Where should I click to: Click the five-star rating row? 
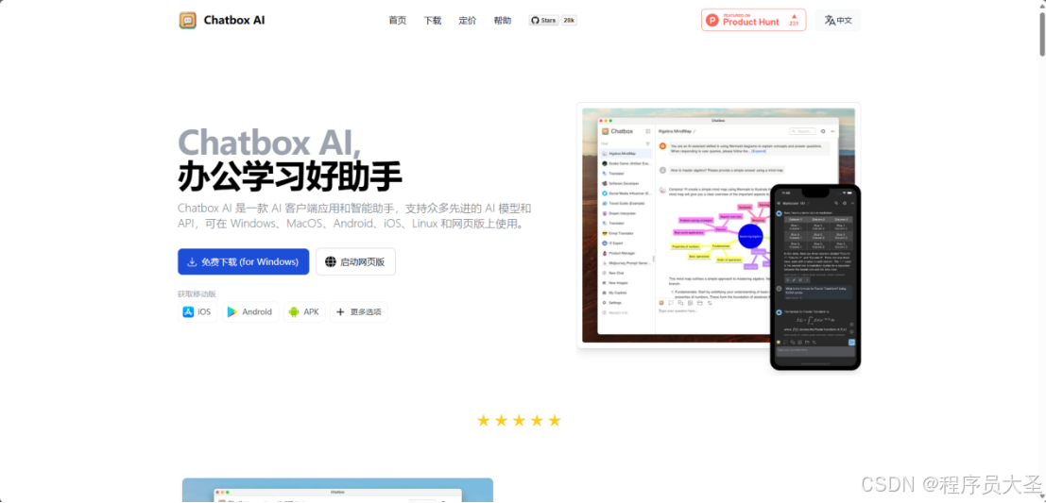click(x=519, y=420)
